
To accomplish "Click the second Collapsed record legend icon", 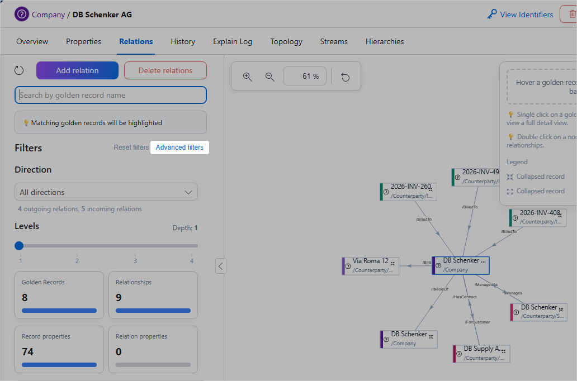I will [x=510, y=191].
